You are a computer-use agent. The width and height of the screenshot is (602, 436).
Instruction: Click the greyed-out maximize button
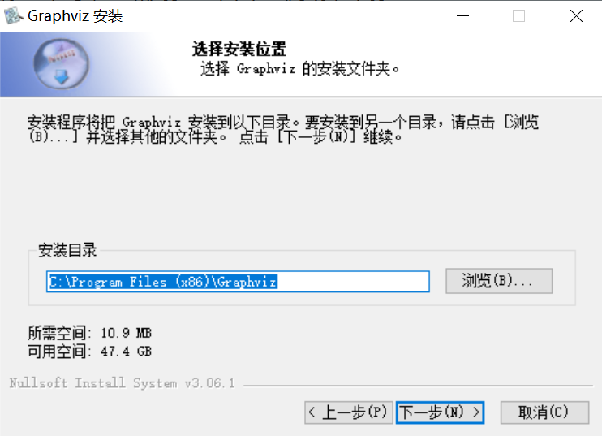tap(518, 16)
